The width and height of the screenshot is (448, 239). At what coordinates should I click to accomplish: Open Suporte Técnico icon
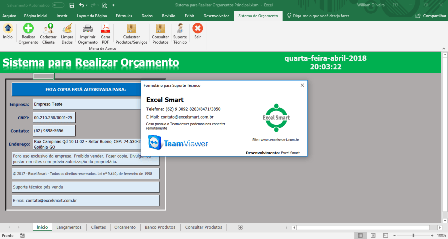180,28
